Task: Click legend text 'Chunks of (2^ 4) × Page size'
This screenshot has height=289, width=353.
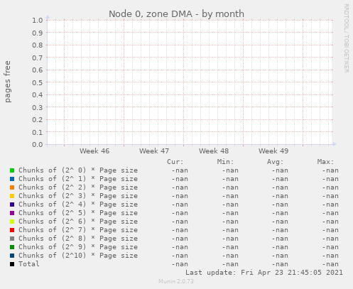Action: (x=78, y=205)
